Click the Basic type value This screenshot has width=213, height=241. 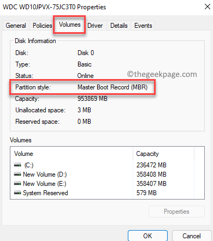[85, 64]
